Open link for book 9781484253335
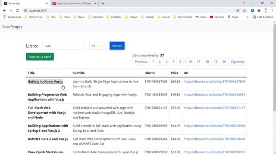 tap(214, 95)
